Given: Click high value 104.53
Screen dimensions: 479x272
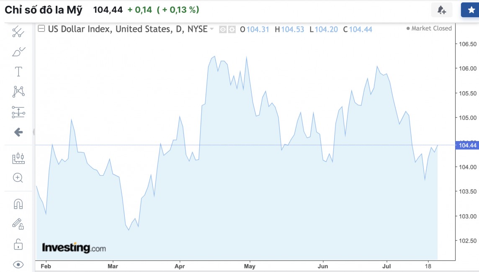Looking at the screenshot, I should click(x=292, y=30).
